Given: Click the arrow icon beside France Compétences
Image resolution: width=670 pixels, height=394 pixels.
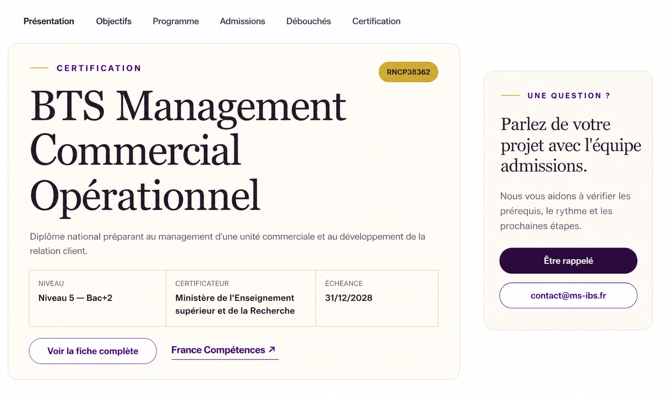Looking at the screenshot, I should click(x=272, y=350).
